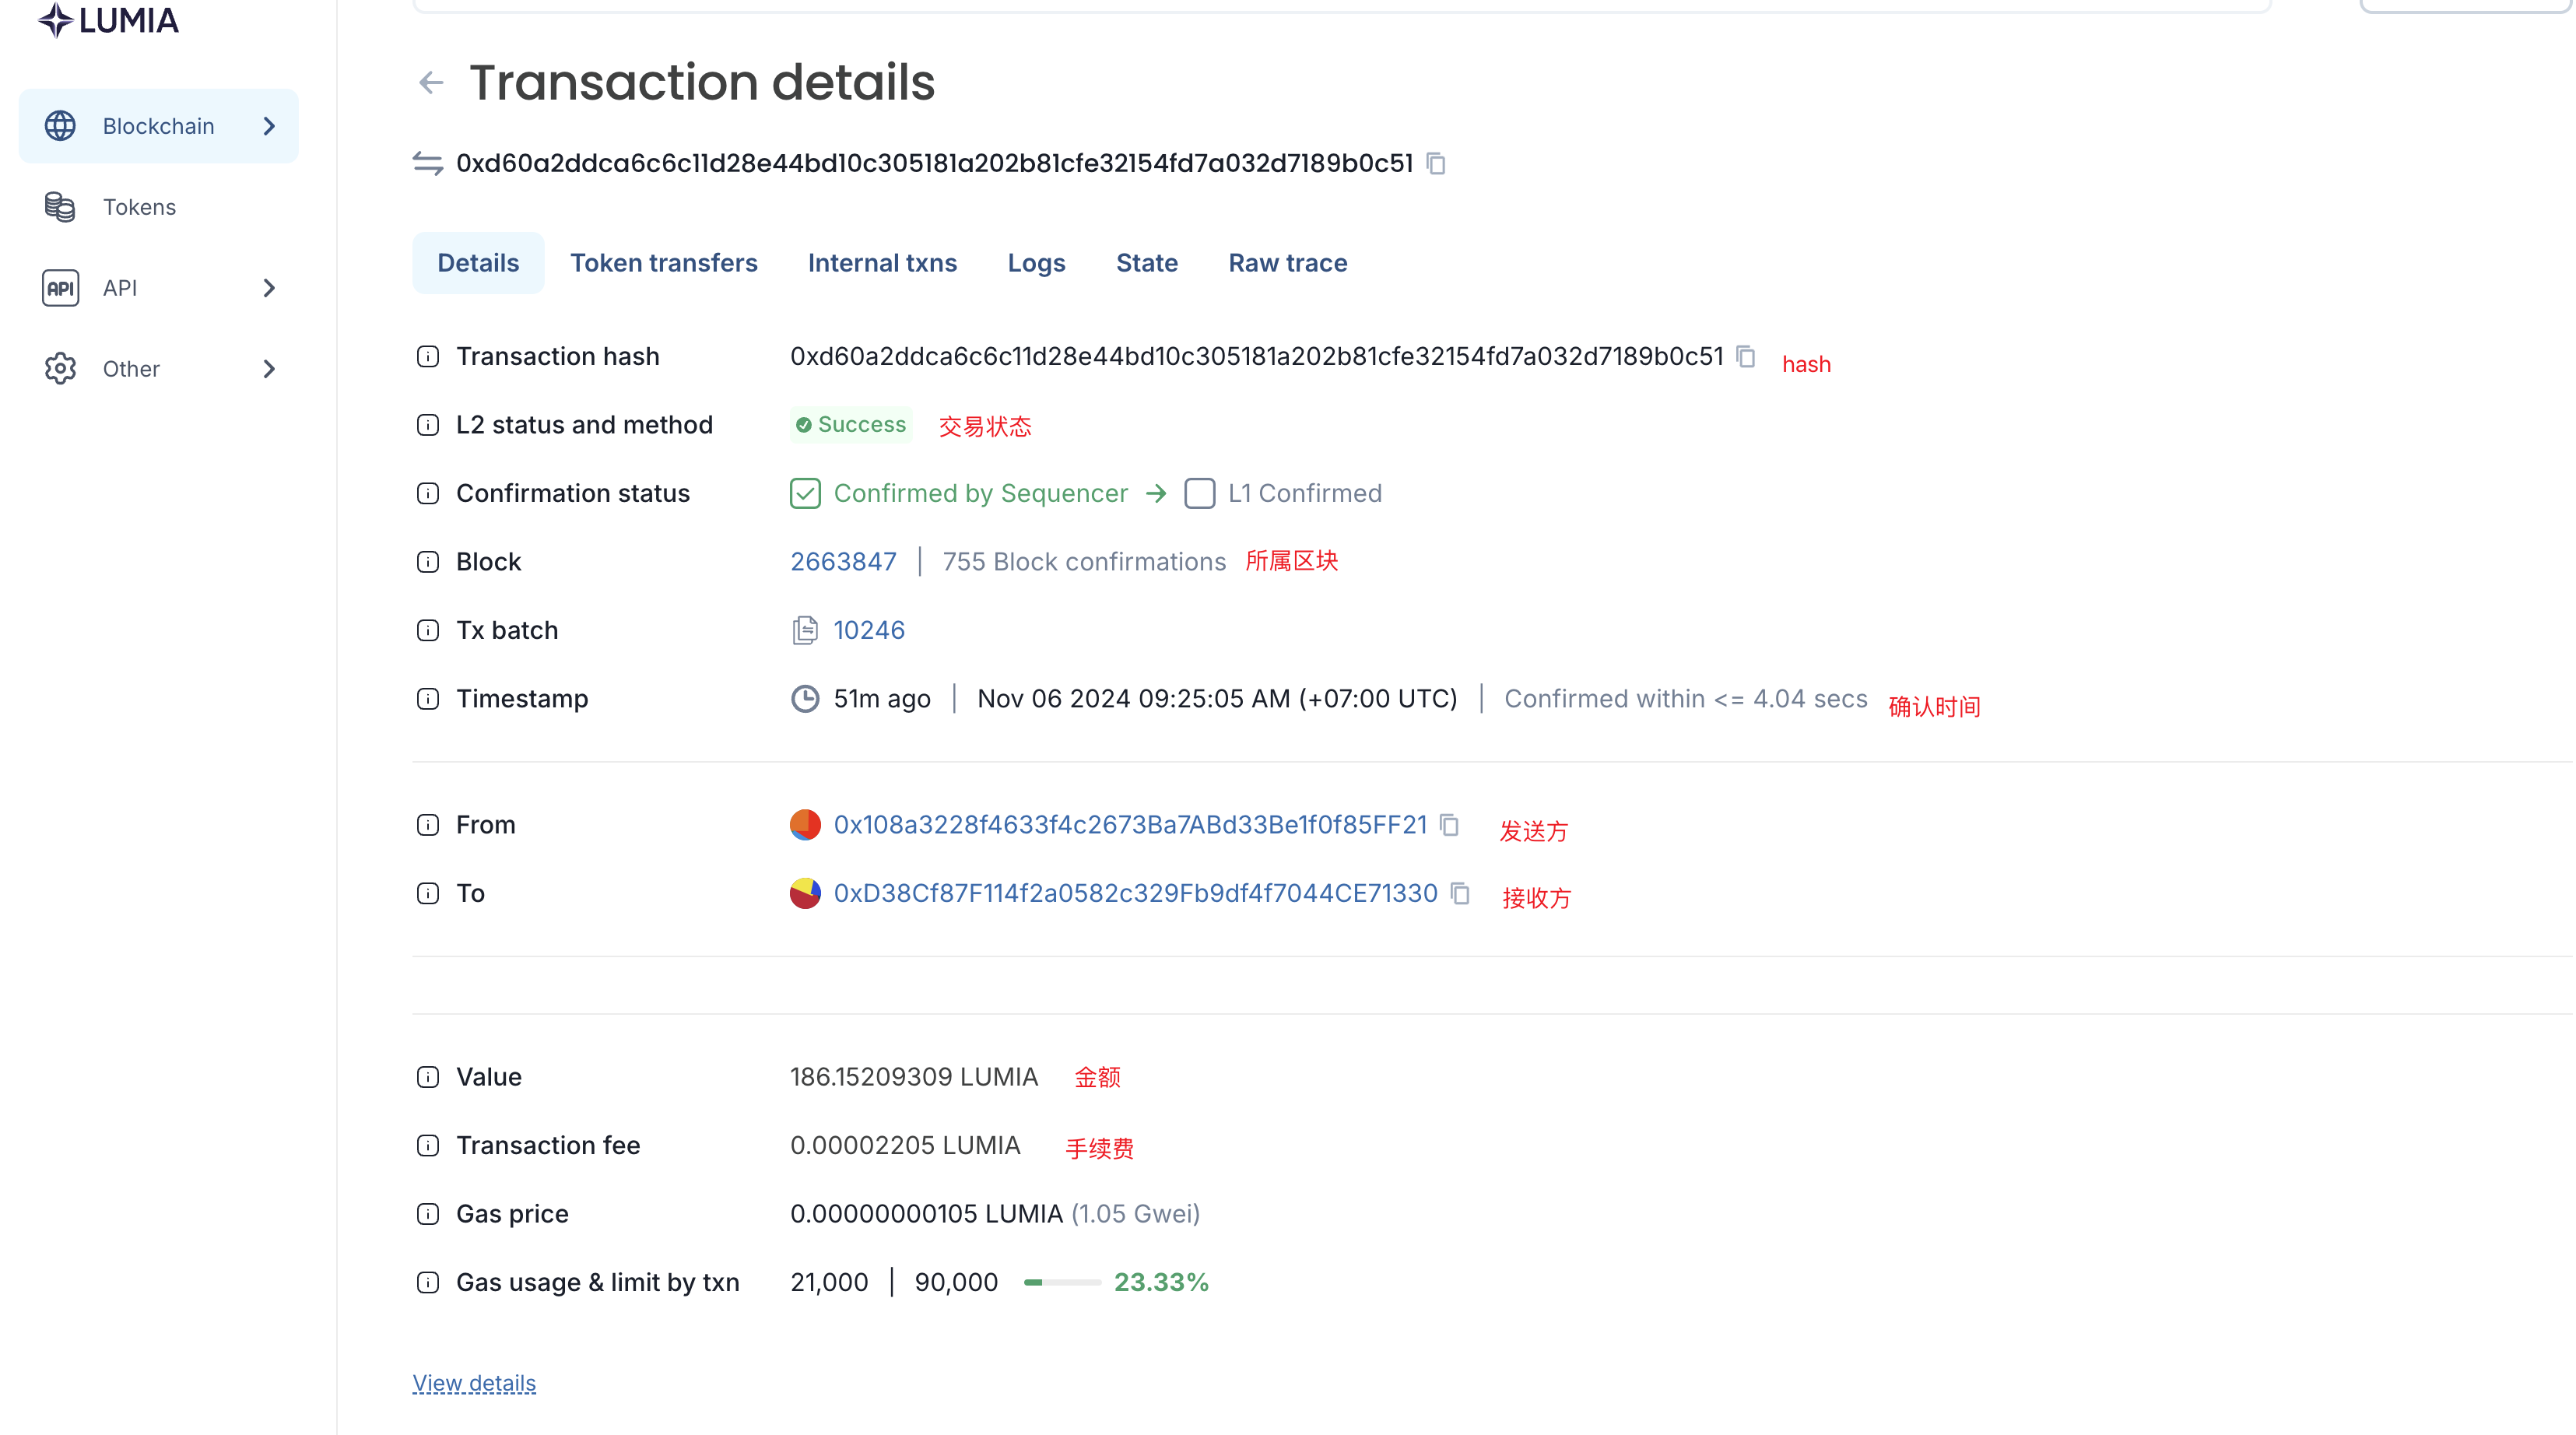The height and width of the screenshot is (1435, 2576).
Task: Open the Internal txns tab
Action: [882, 263]
